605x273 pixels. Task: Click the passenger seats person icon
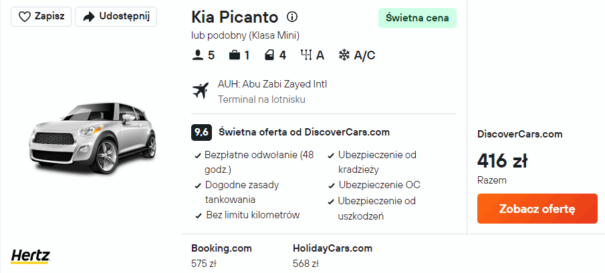click(x=197, y=55)
